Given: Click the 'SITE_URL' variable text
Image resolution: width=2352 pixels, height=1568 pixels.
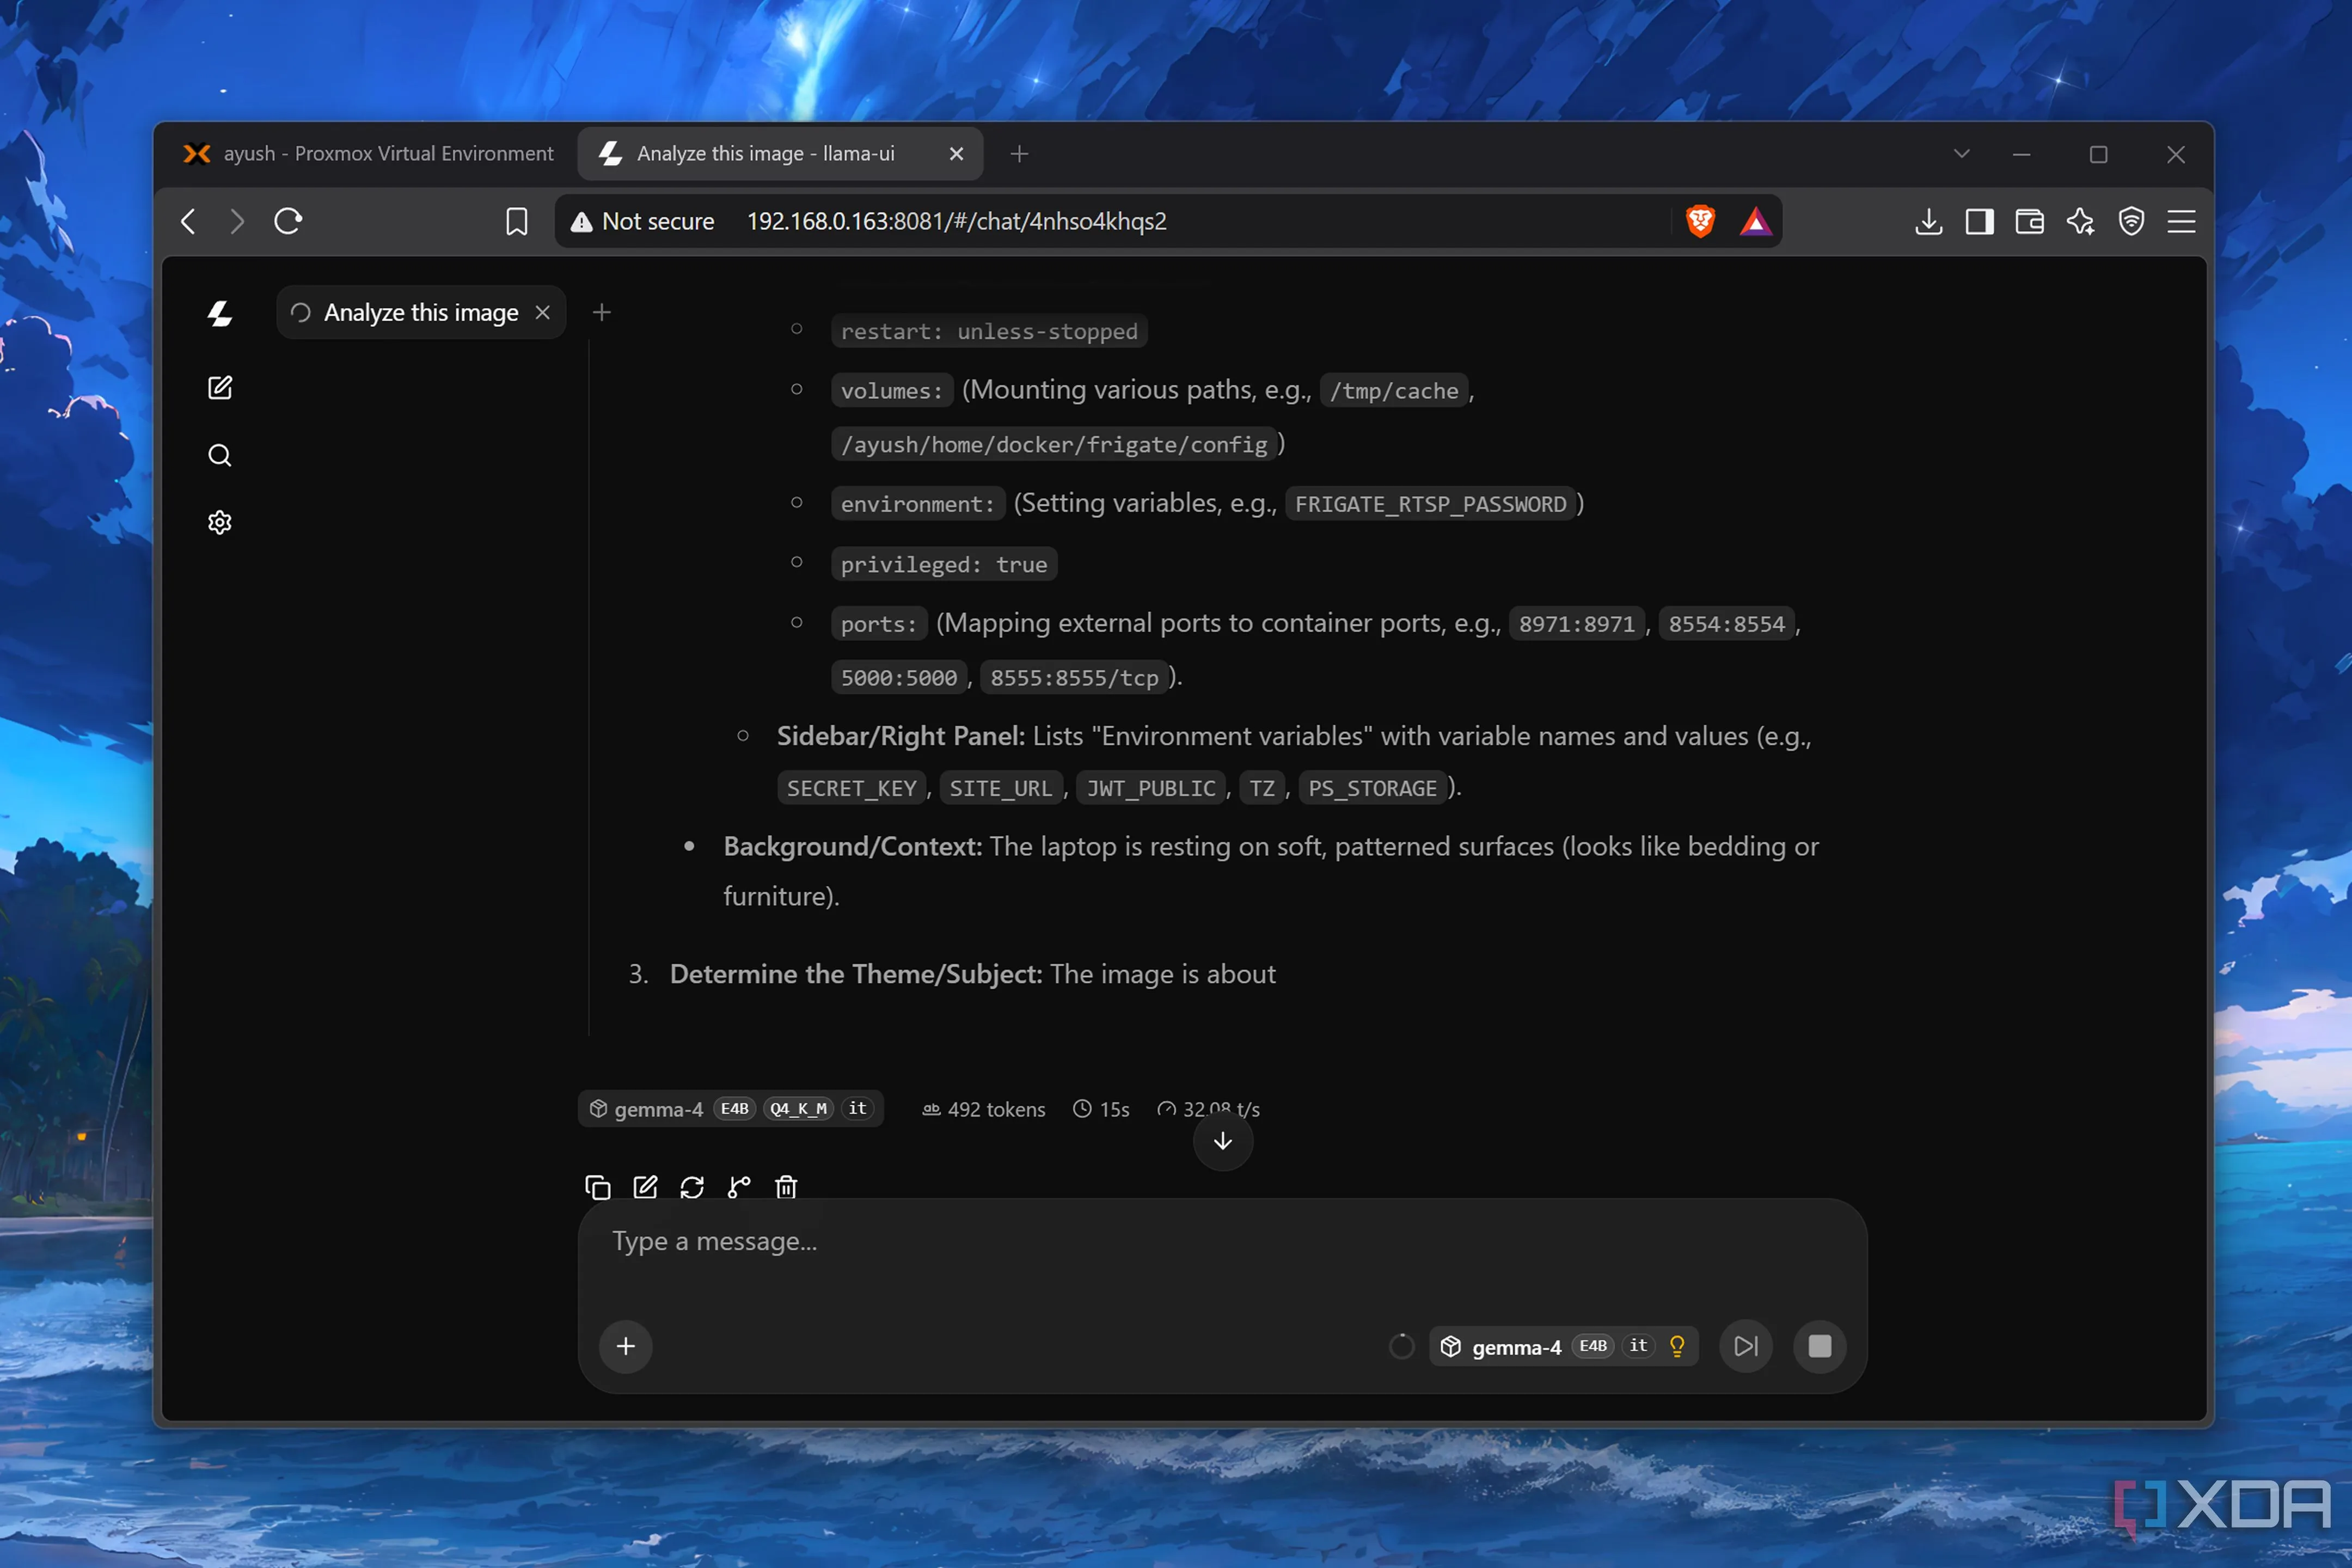Looking at the screenshot, I should click(1000, 788).
